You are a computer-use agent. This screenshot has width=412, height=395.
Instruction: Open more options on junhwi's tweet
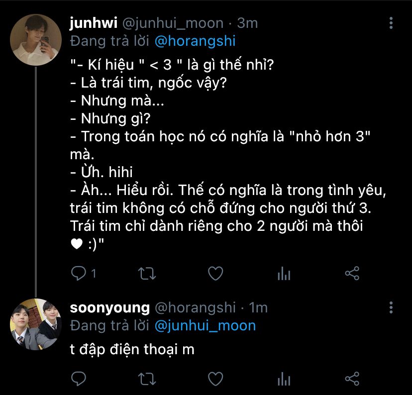pyautogui.click(x=392, y=23)
